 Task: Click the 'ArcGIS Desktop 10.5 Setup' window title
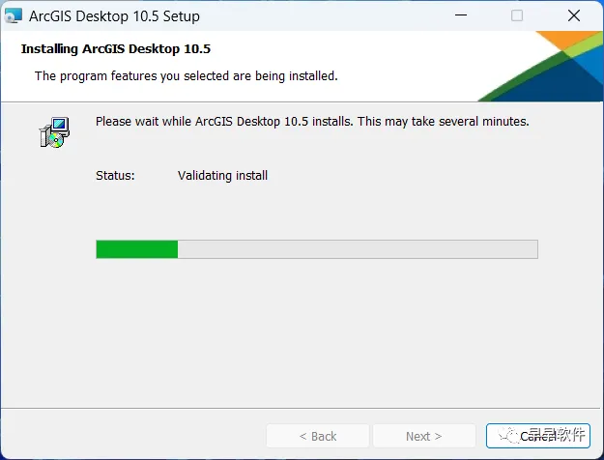click(x=114, y=16)
